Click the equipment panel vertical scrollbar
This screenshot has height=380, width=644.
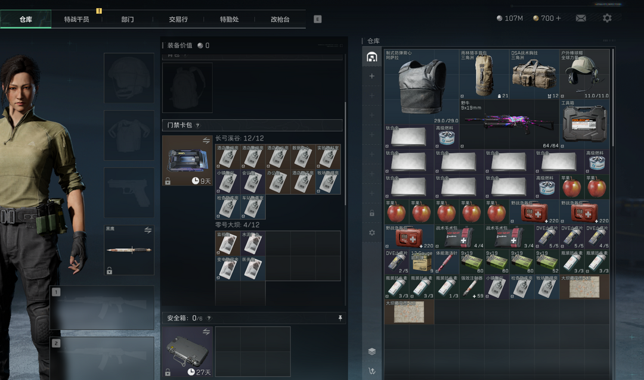(345, 154)
